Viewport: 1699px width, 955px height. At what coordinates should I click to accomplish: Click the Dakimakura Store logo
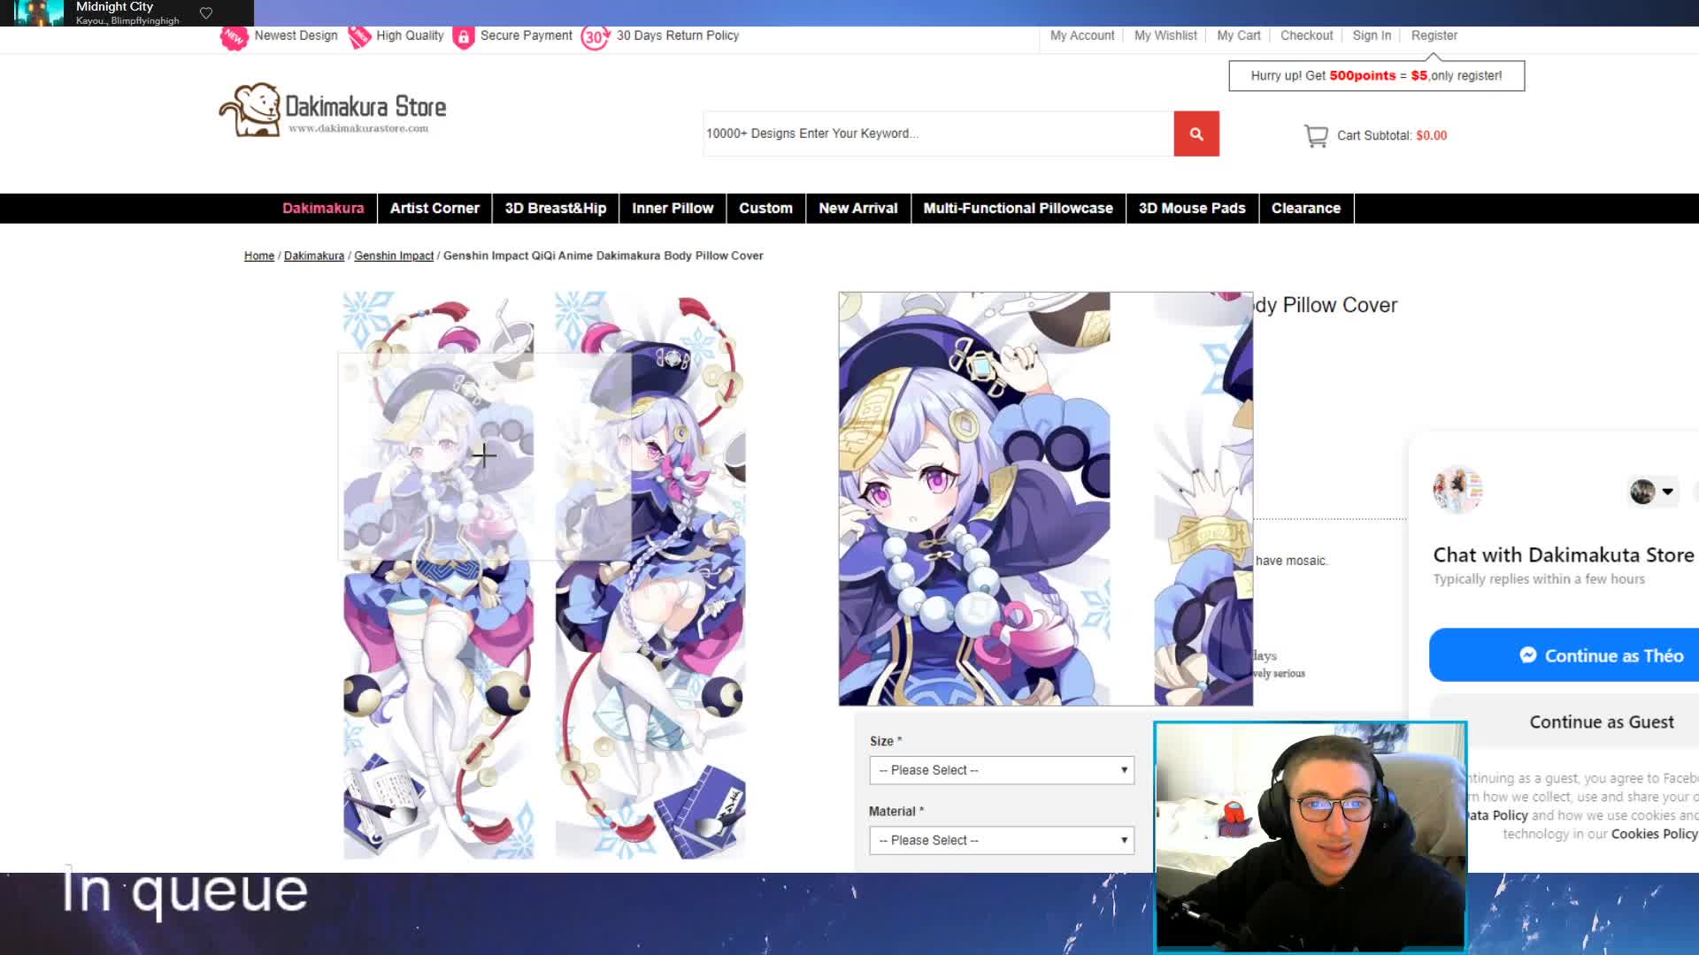333,111
